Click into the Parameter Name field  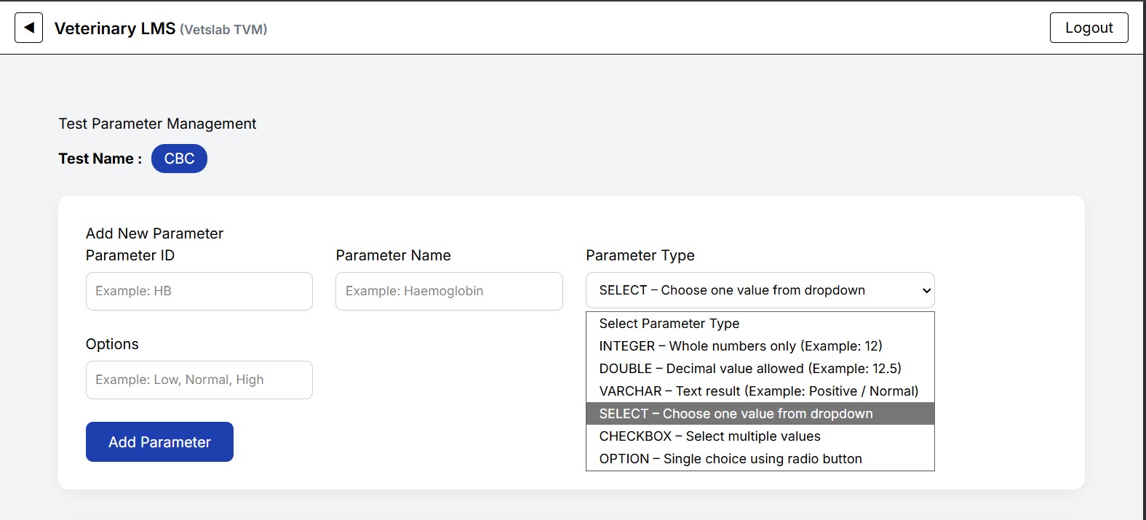[x=449, y=291]
